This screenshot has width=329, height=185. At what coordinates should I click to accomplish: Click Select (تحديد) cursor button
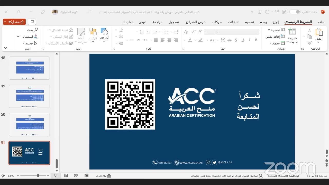30,43
